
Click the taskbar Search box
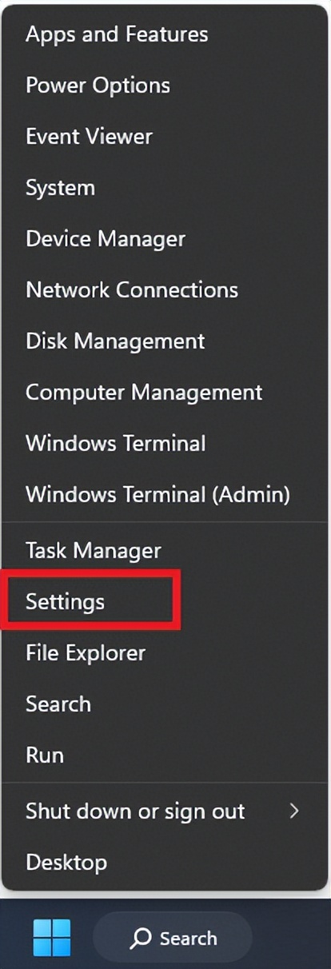(172, 938)
